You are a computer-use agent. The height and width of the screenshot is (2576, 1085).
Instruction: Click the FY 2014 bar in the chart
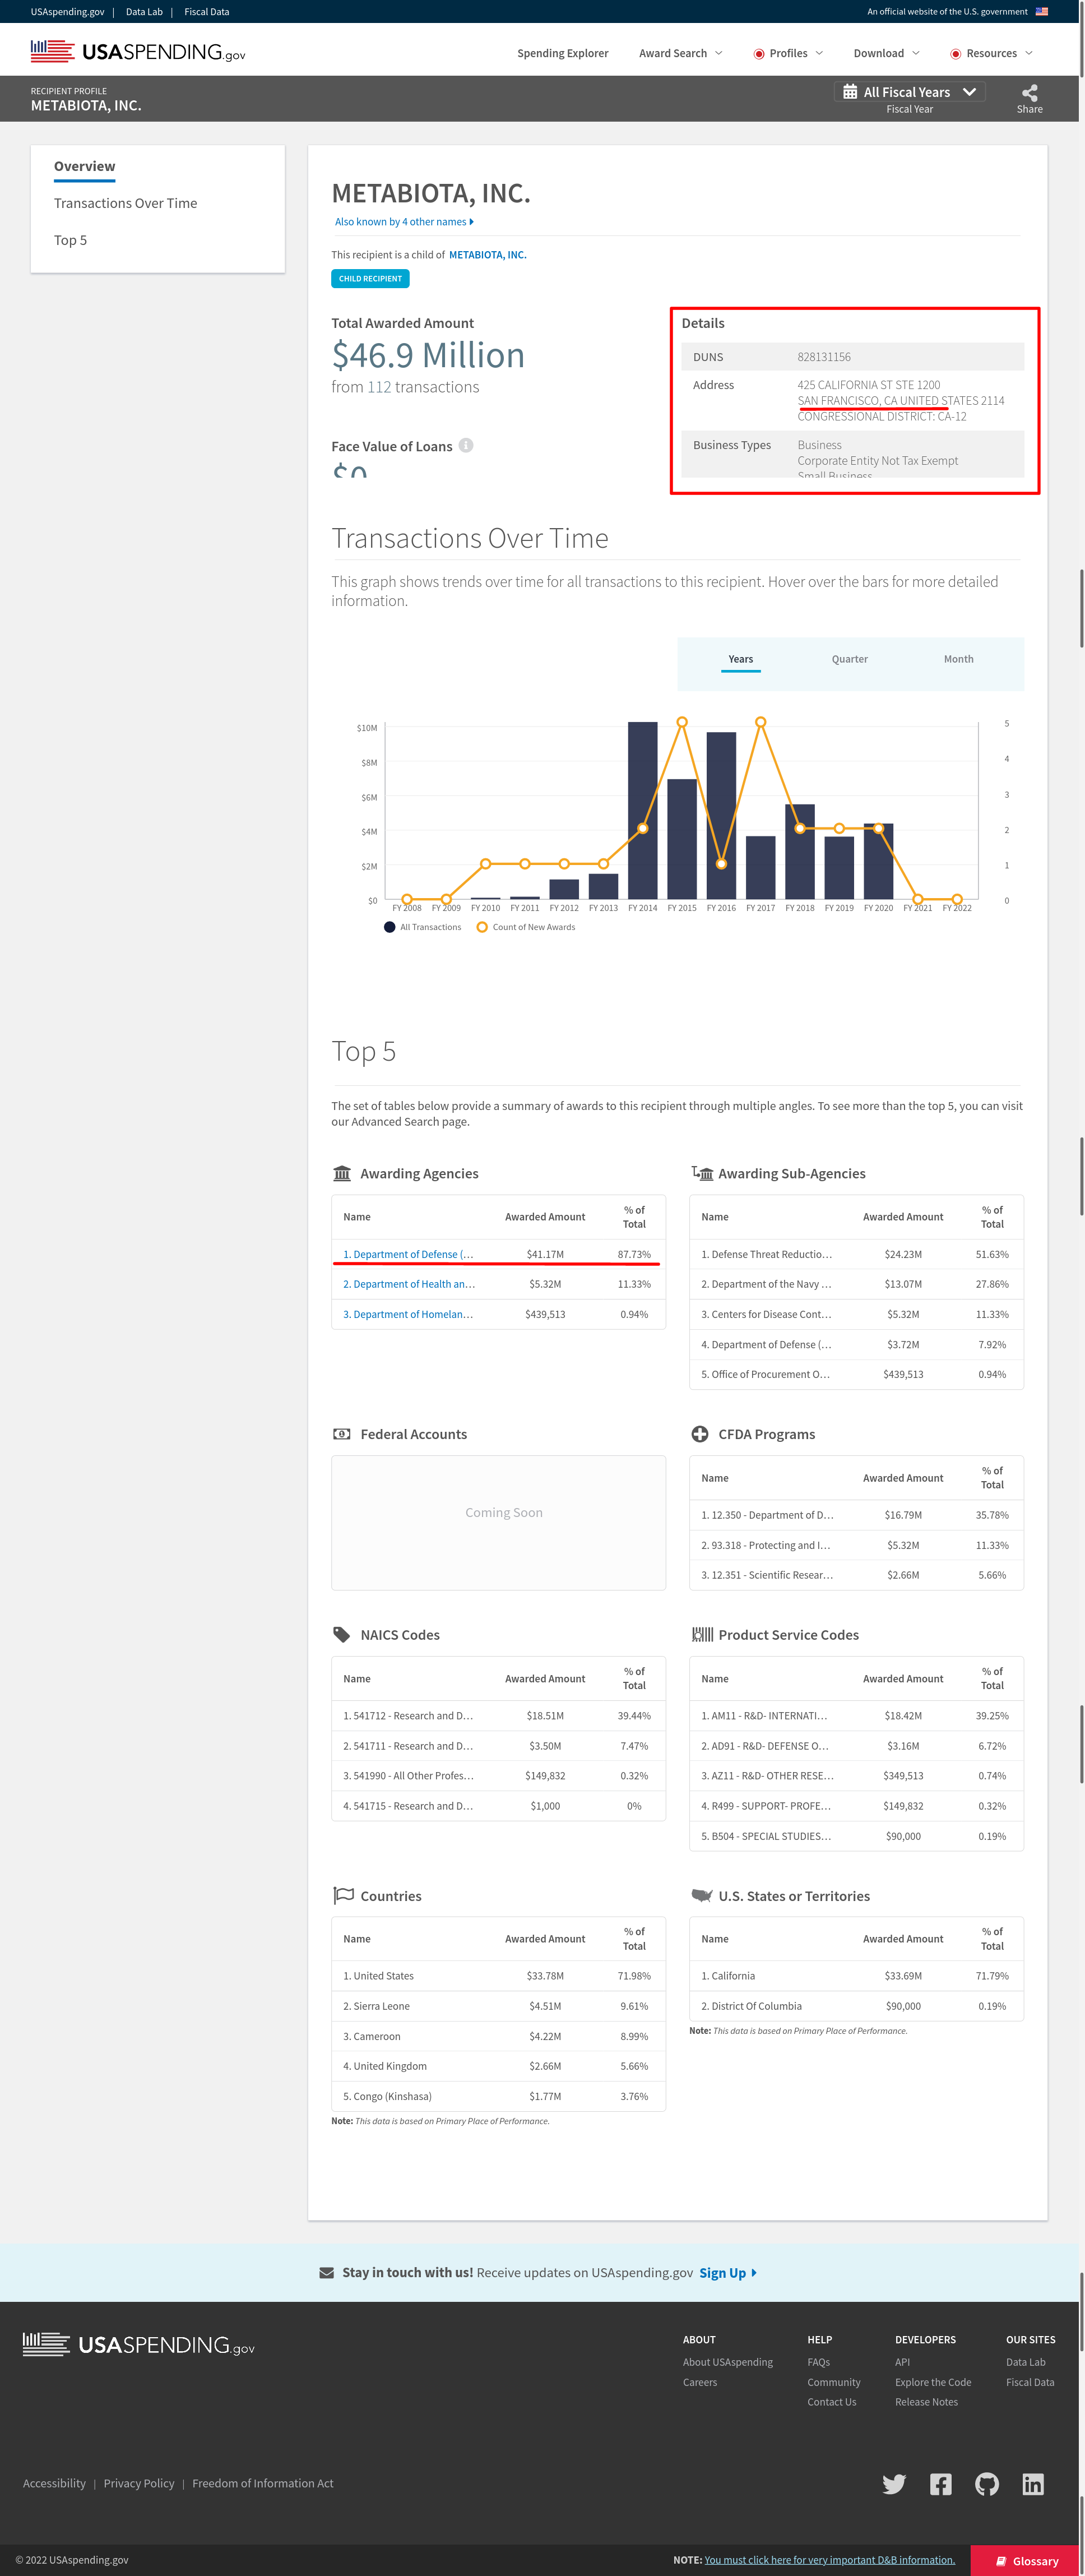point(643,810)
